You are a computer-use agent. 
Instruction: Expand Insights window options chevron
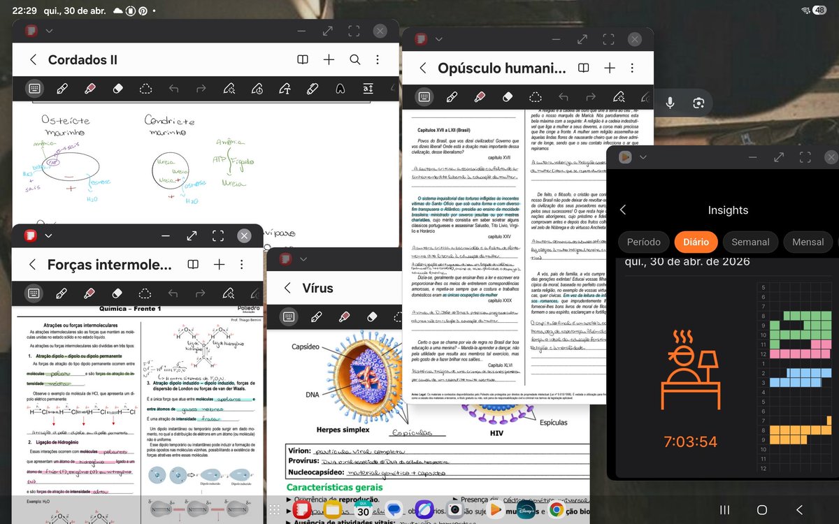pos(643,157)
